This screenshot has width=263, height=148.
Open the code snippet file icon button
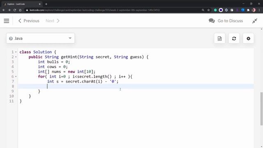(219, 38)
